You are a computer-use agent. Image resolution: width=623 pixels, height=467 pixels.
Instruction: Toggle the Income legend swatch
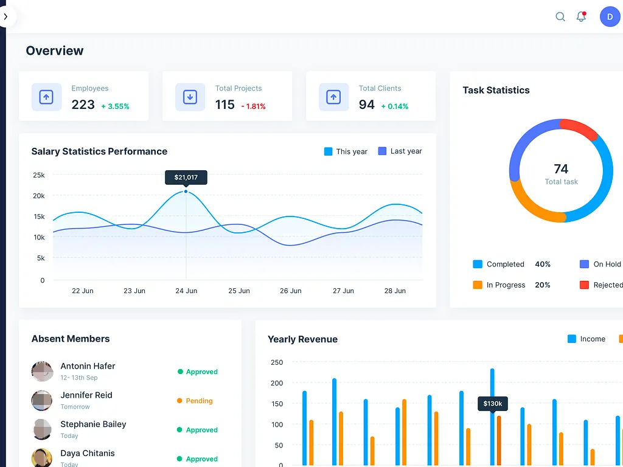(572, 339)
